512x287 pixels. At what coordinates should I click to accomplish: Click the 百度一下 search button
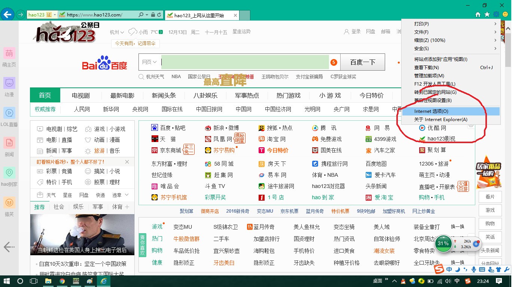363,62
